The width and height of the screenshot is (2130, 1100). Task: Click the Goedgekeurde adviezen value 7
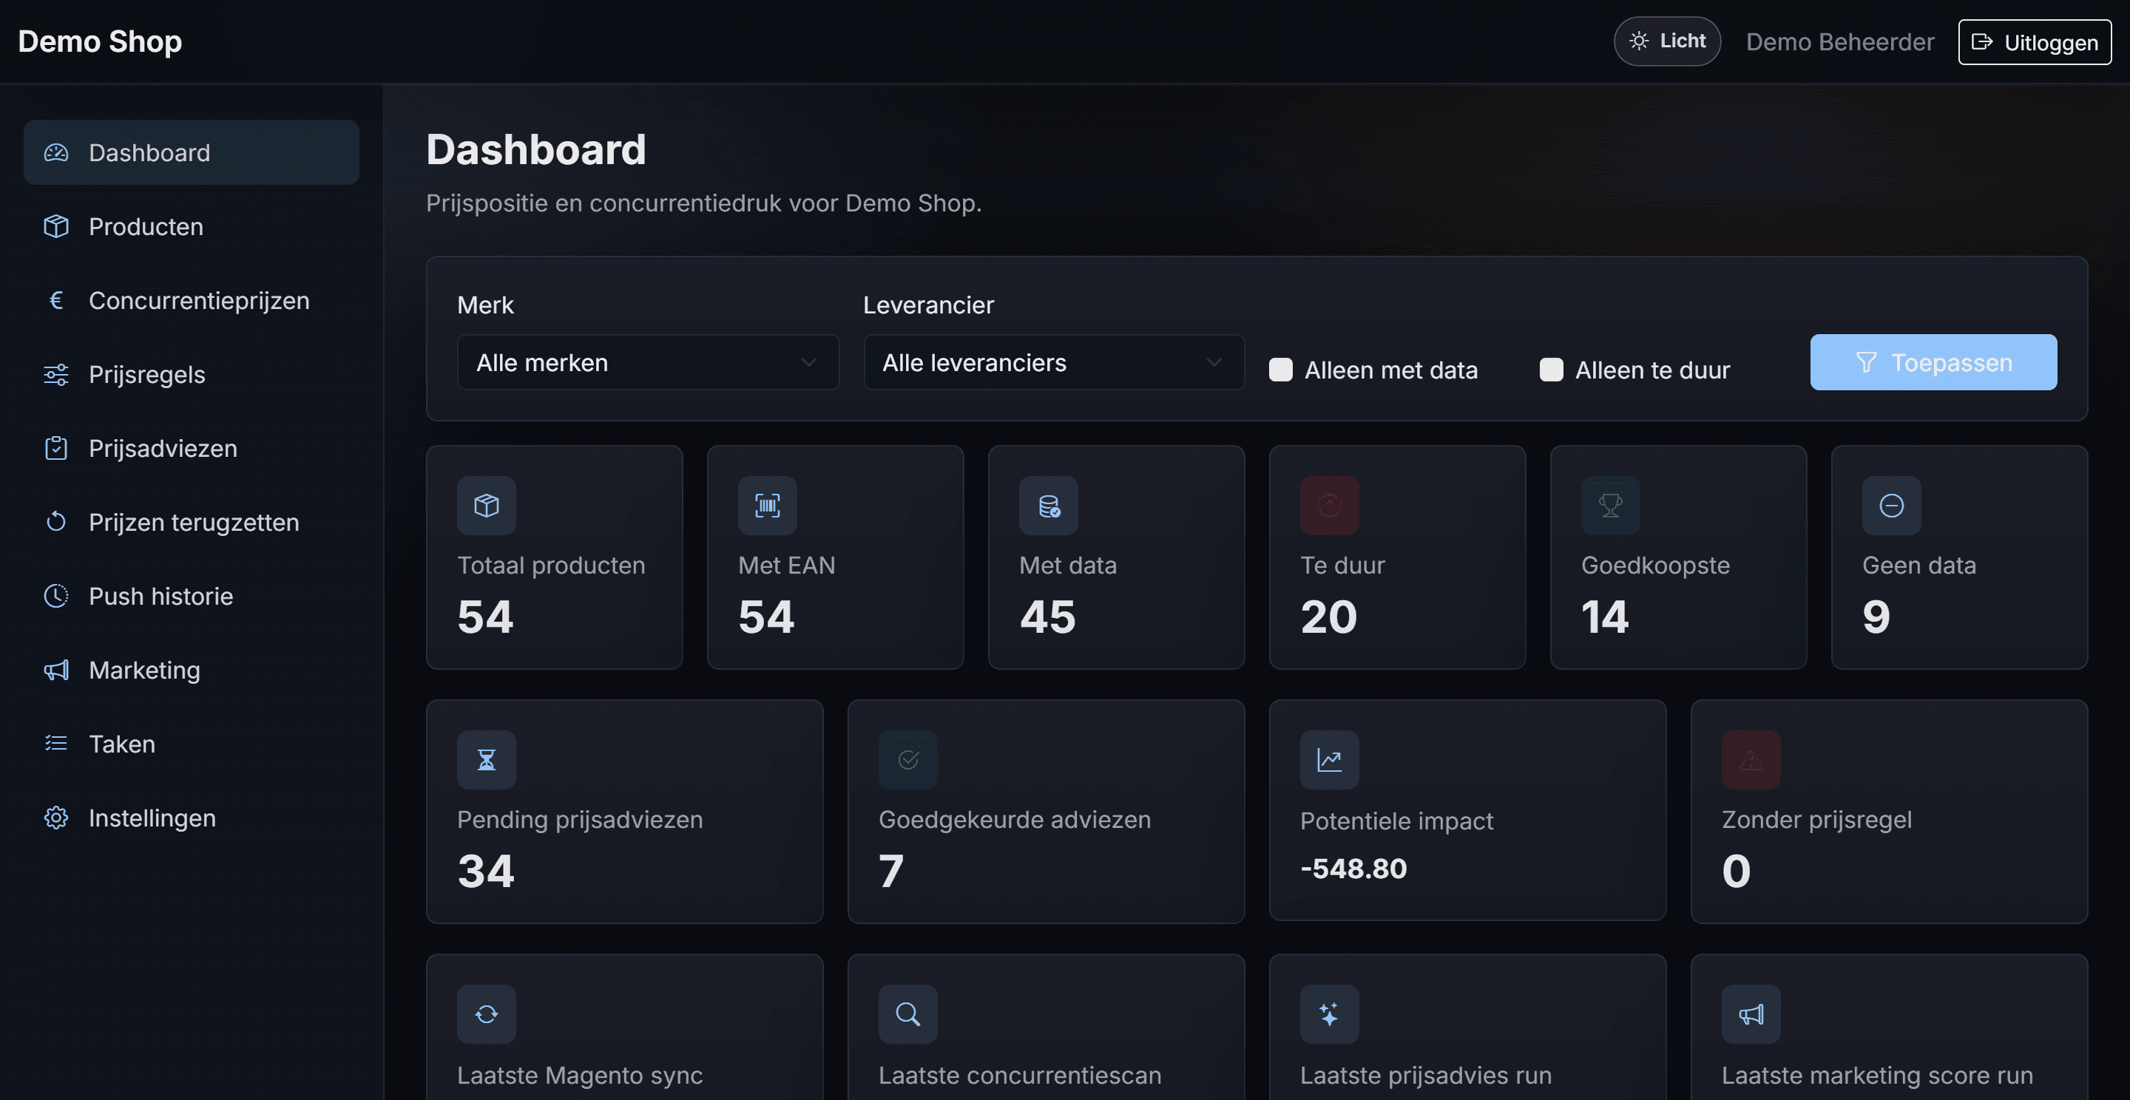point(891,871)
